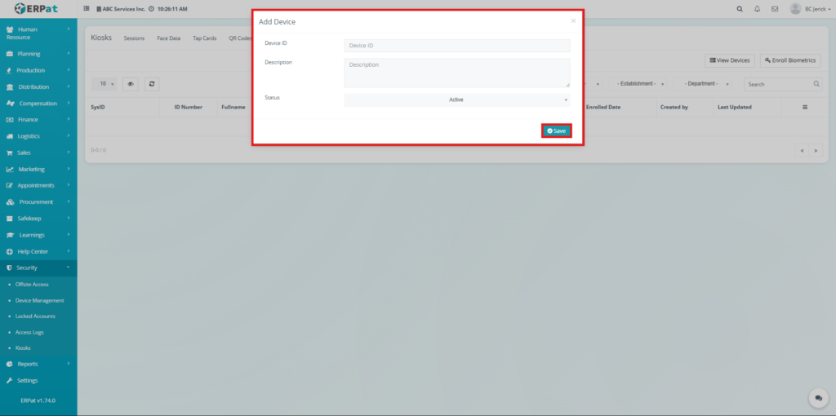Screen dimensions: 836x416
Task: Open the Marketing sidebar menu
Action: point(38,170)
